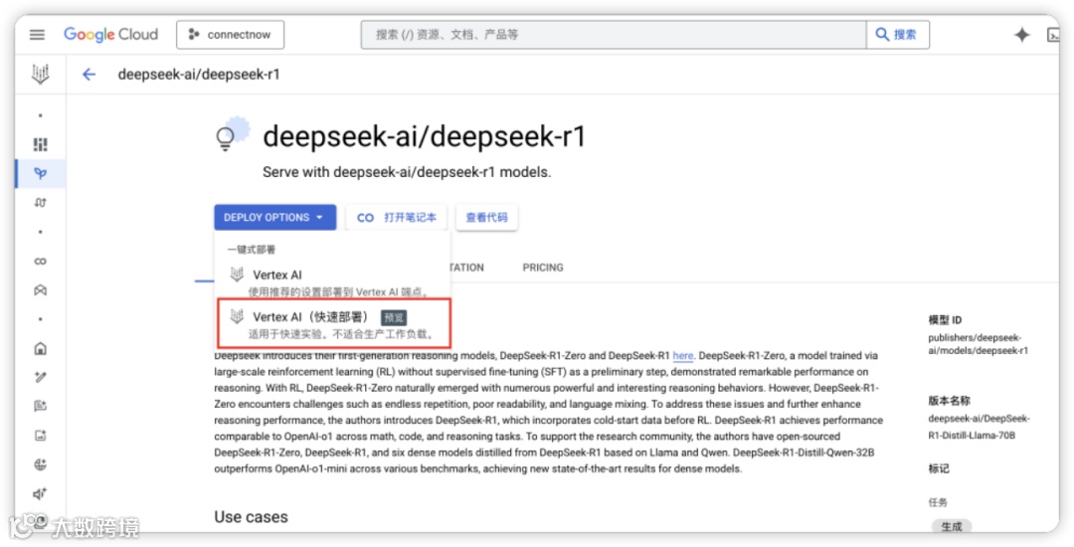Switch to the partially hidden DOCUMENTATION tab
Viewport: 1074px width, 547px height.
pyautogui.click(x=467, y=268)
